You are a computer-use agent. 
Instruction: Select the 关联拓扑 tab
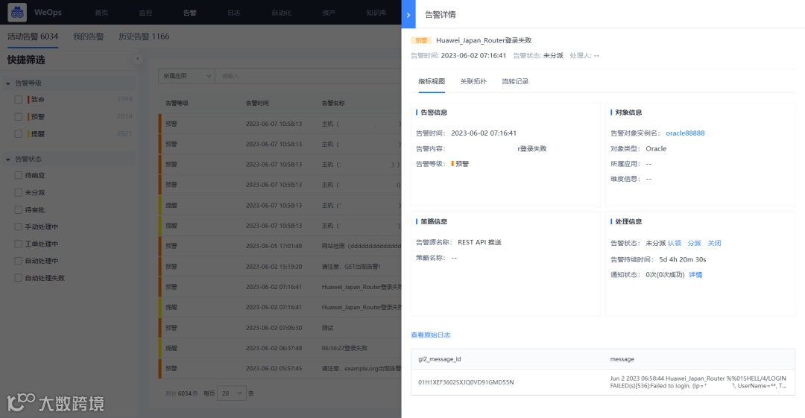(473, 81)
